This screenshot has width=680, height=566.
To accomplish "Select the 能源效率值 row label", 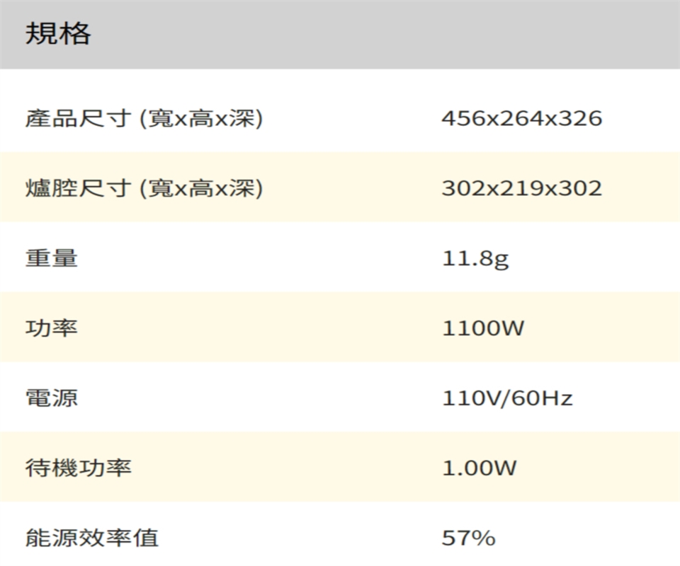I will click(x=91, y=538).
